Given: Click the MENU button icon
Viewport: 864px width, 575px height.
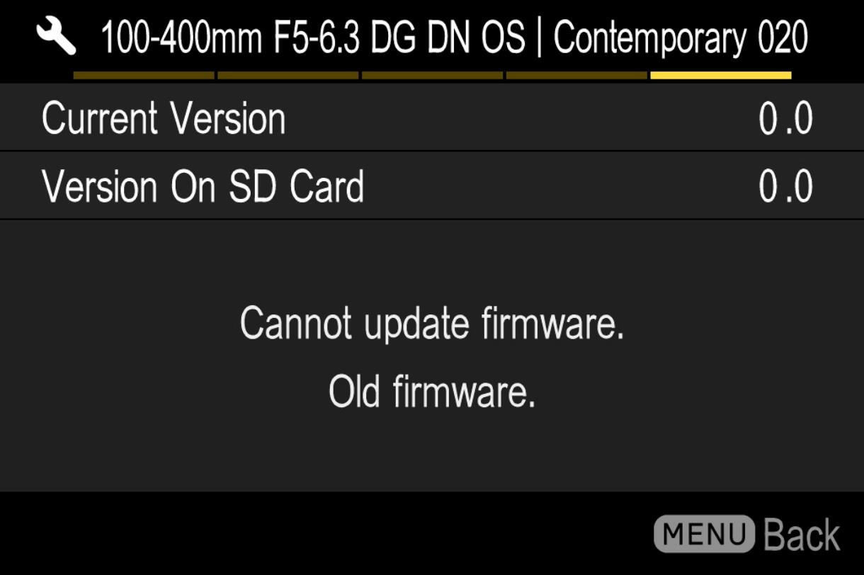Looking at the screenshot, I should [705, 534].
